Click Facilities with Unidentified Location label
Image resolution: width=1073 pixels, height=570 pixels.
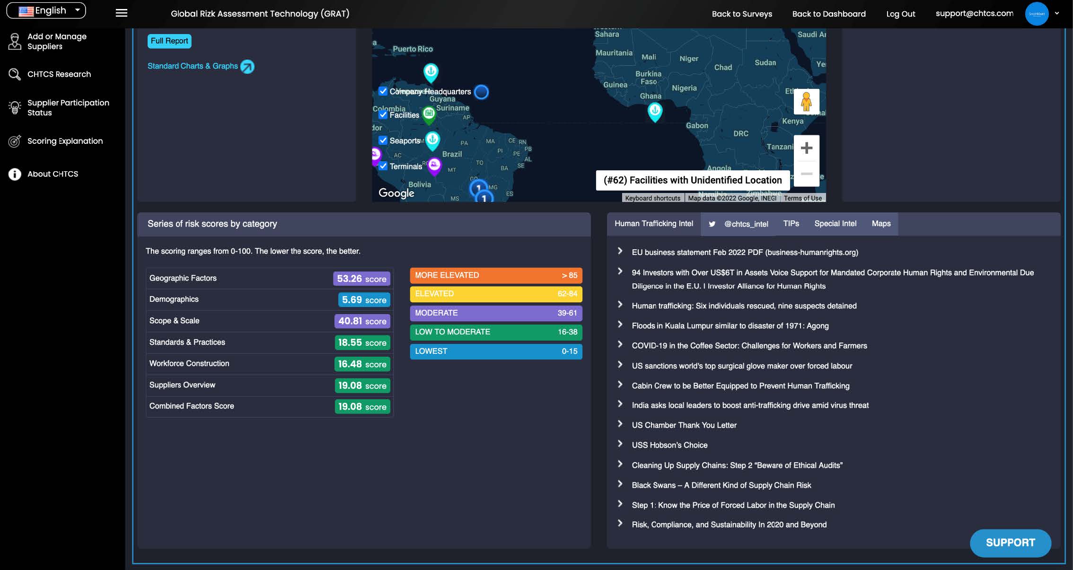693,180
